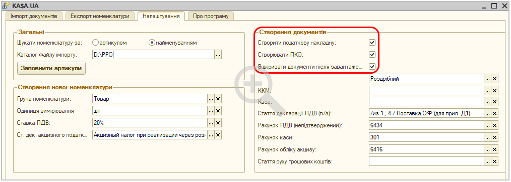Viewport: 511px width, 182px height.
Task: Clear the акцизного податку article field
Action: (x=218, y=135)
